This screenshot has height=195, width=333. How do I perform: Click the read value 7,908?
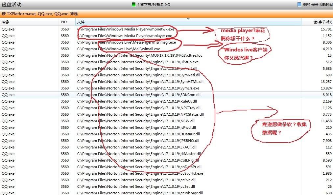(x=327, y=141)
